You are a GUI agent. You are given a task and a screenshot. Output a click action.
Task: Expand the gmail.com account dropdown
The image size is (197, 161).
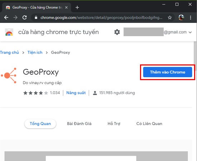[190, 32]
